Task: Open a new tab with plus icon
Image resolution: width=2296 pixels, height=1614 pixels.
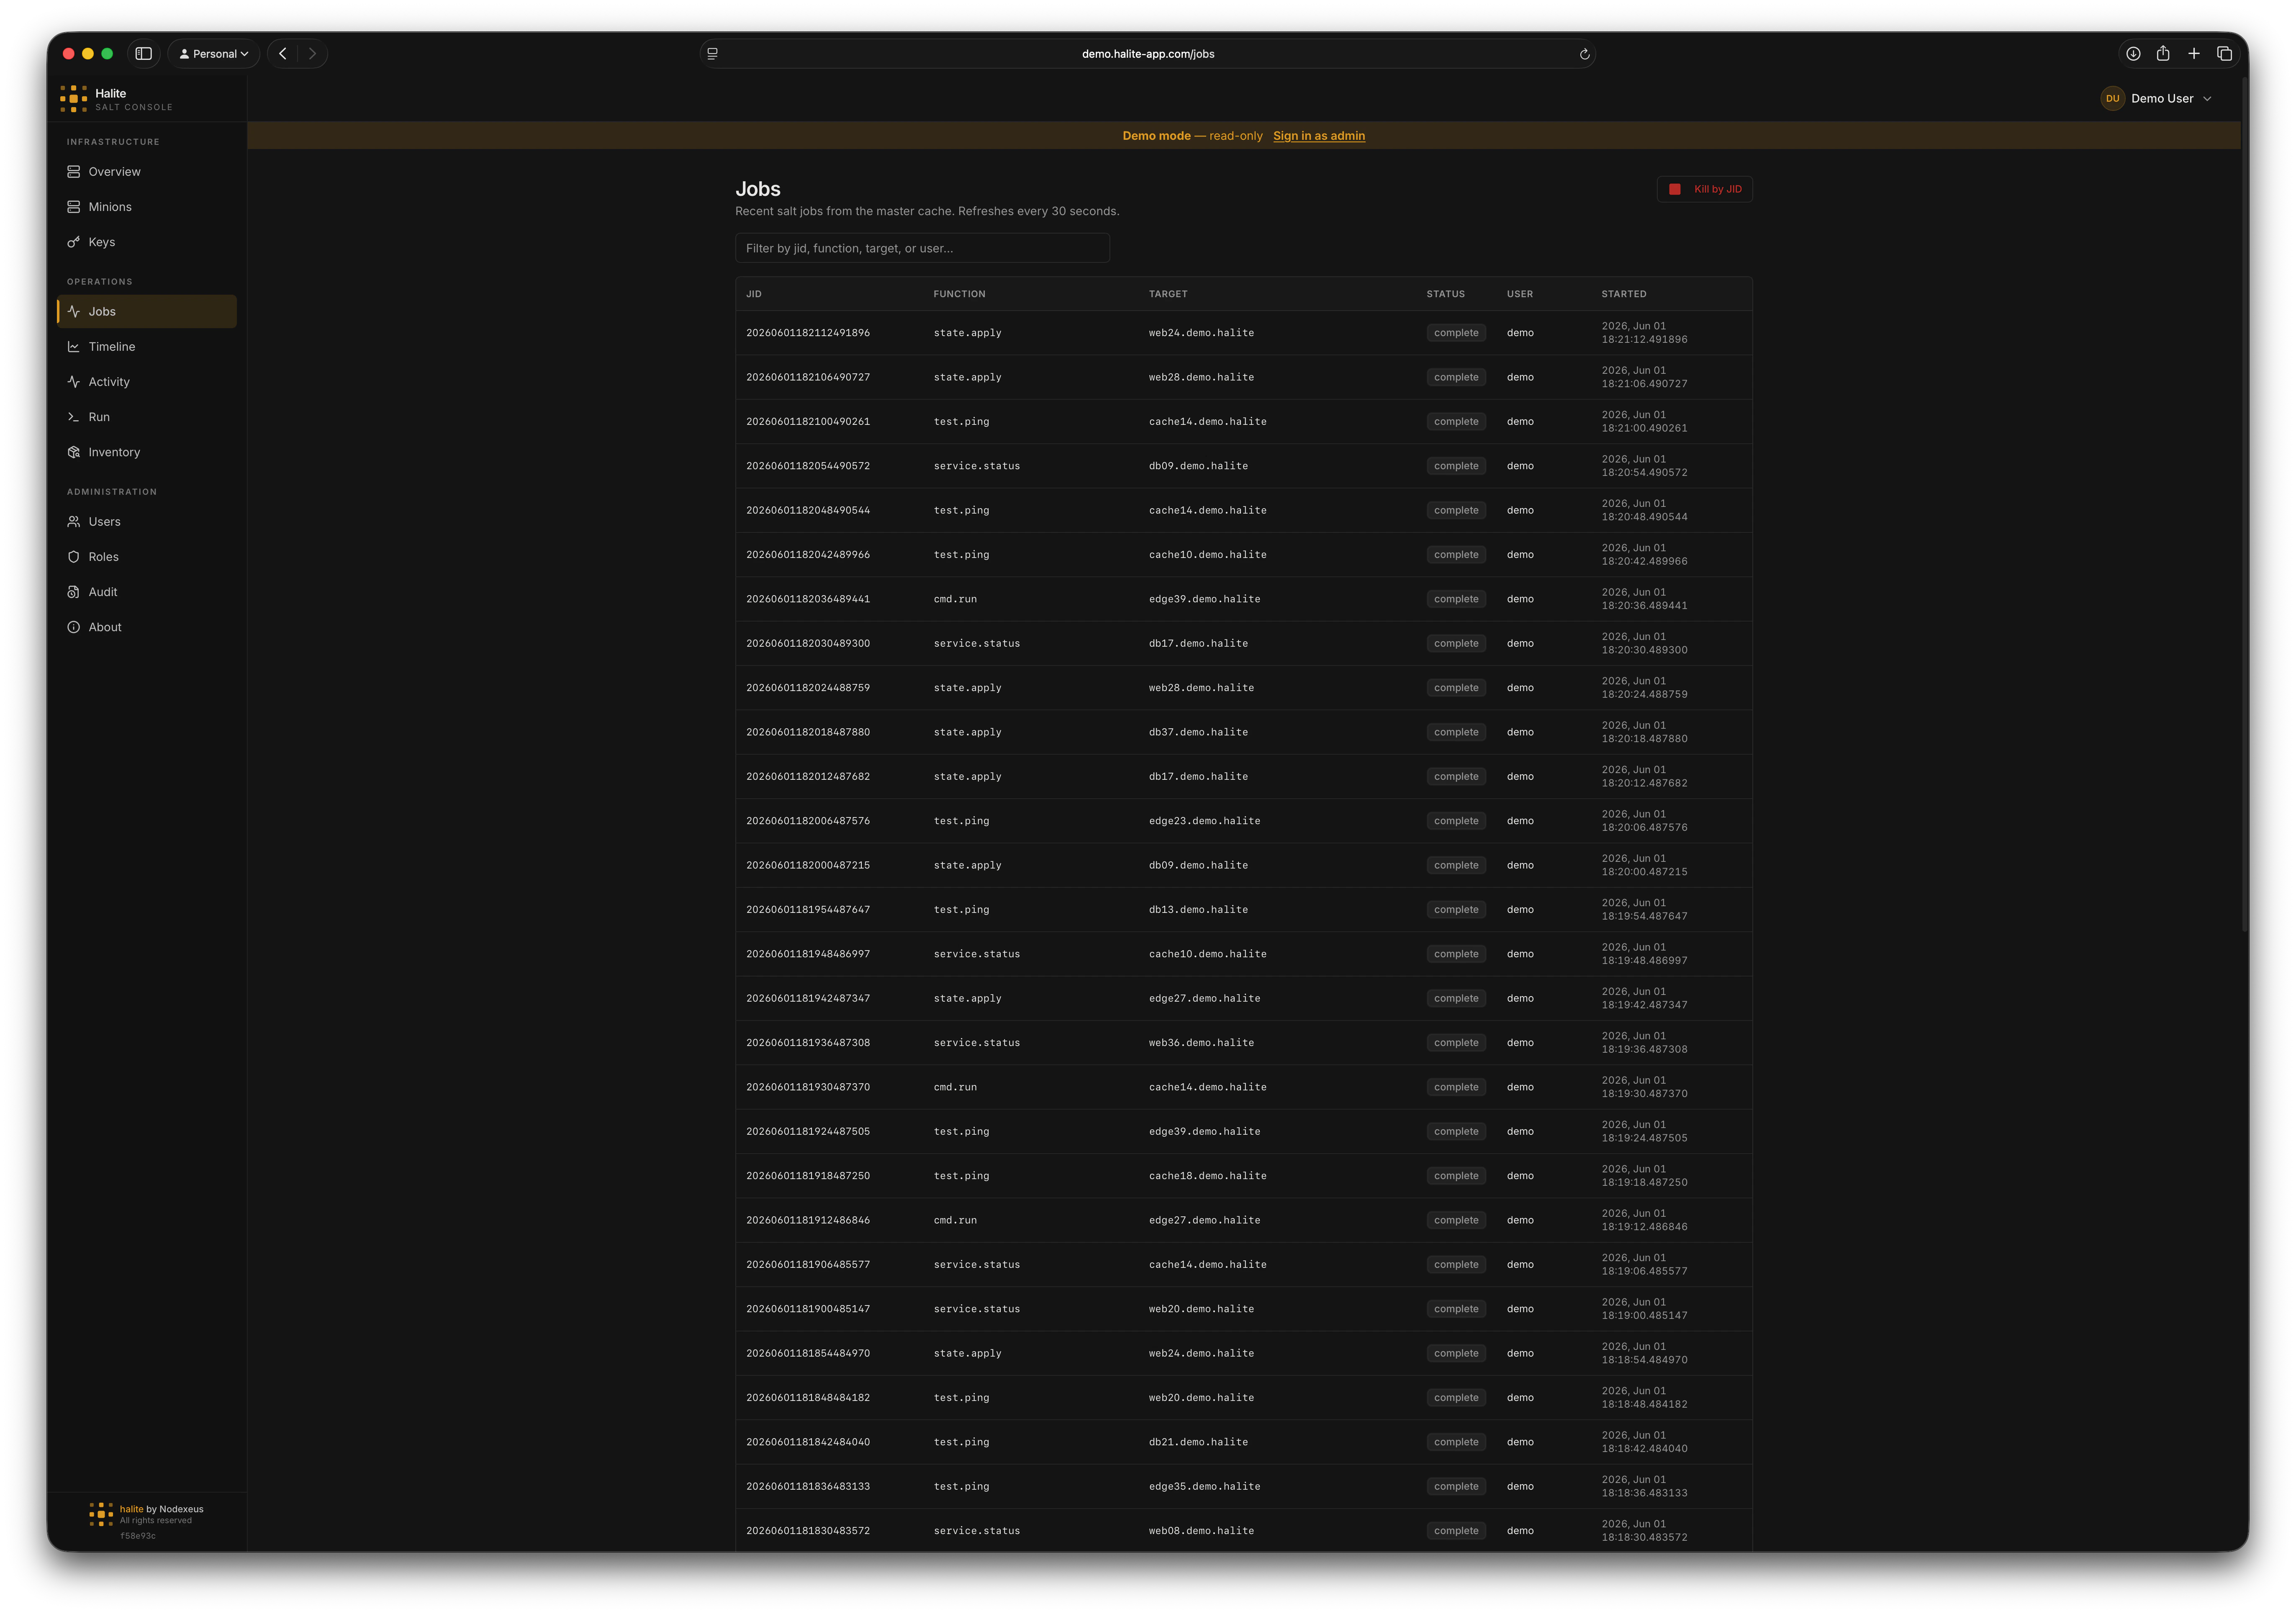Action: 2194,54
